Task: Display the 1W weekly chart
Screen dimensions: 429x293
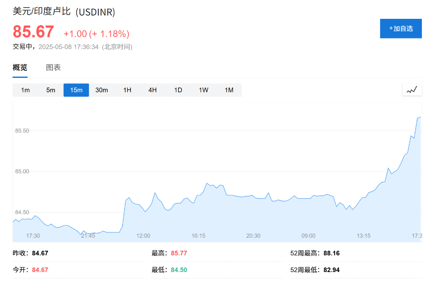Action: 204,90
